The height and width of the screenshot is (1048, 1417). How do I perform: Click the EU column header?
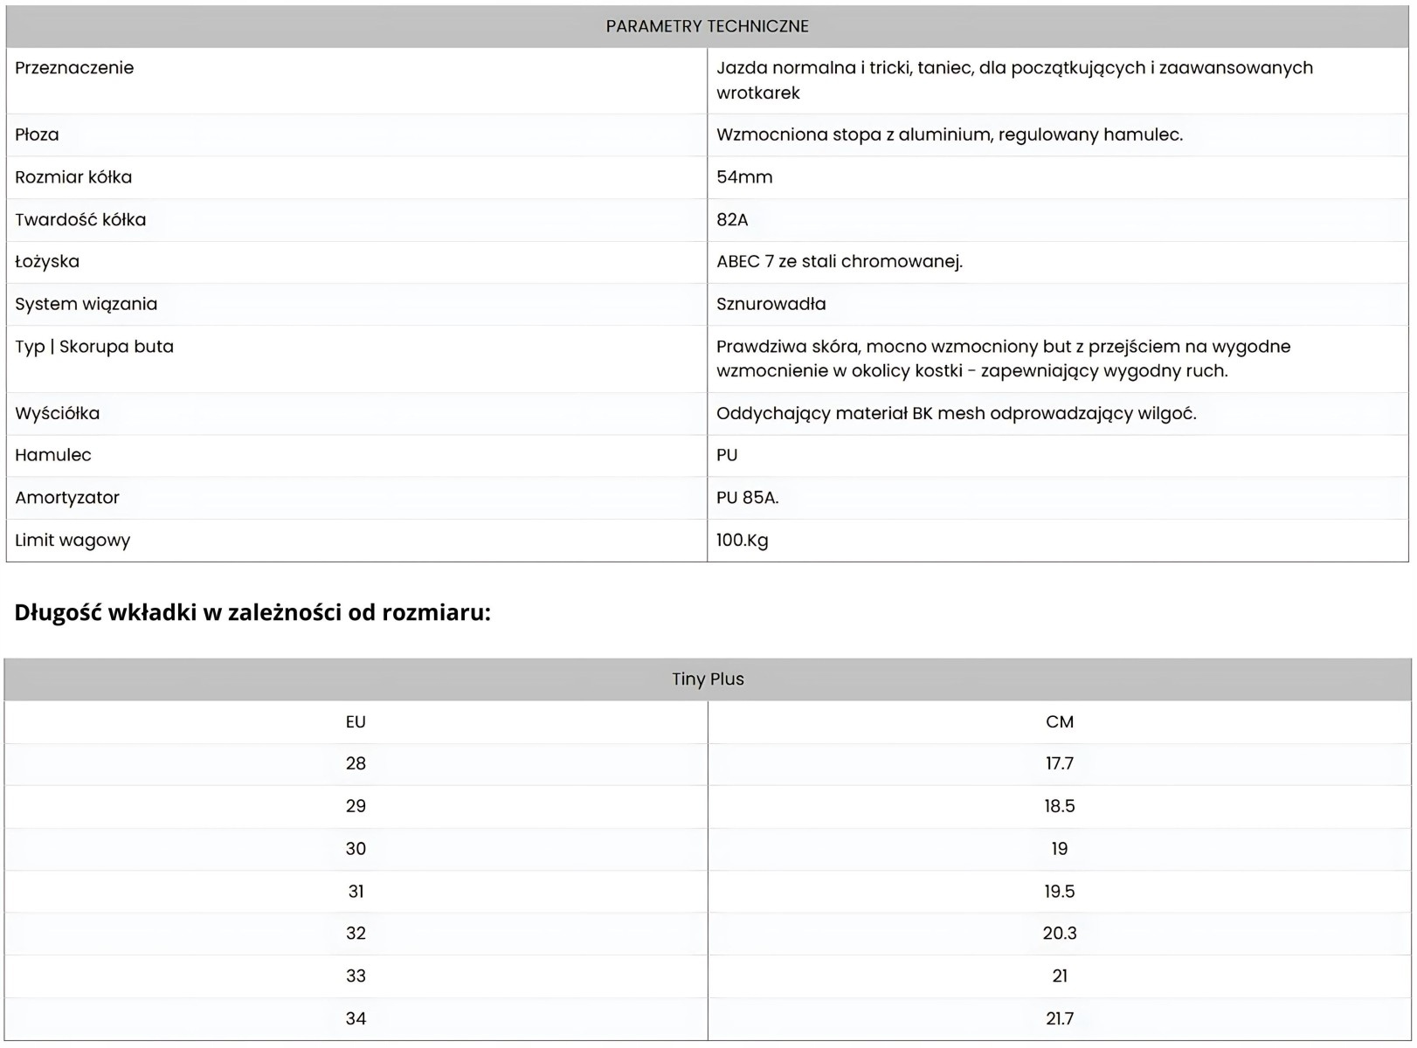[x=356, y=722]
